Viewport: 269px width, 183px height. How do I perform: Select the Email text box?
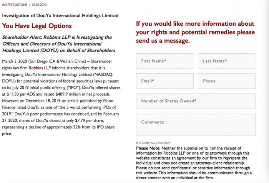point(164,81)
